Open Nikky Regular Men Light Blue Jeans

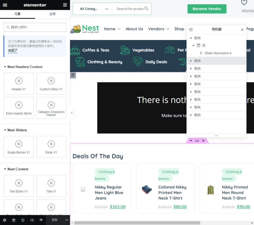pyautogui.click(x=109, y=193)
